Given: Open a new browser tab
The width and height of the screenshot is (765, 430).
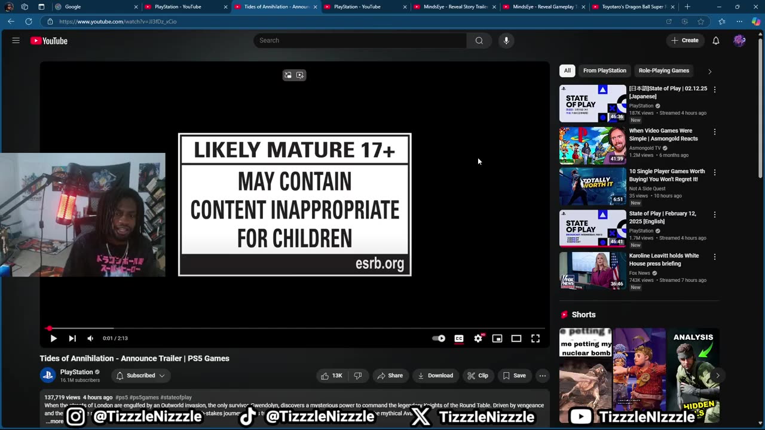Looking at the screenshot, I should coord(687,7).
